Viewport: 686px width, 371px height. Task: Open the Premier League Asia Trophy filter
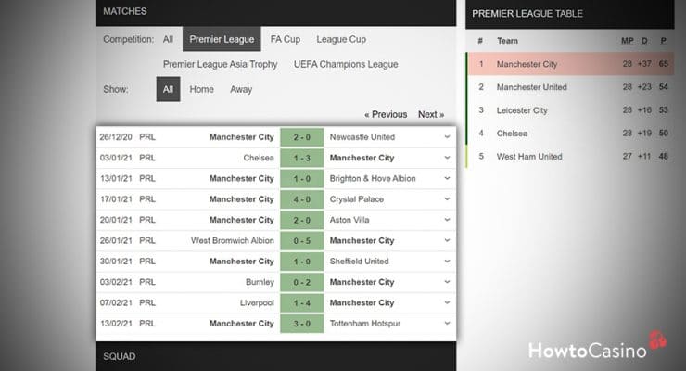point(222,64)
